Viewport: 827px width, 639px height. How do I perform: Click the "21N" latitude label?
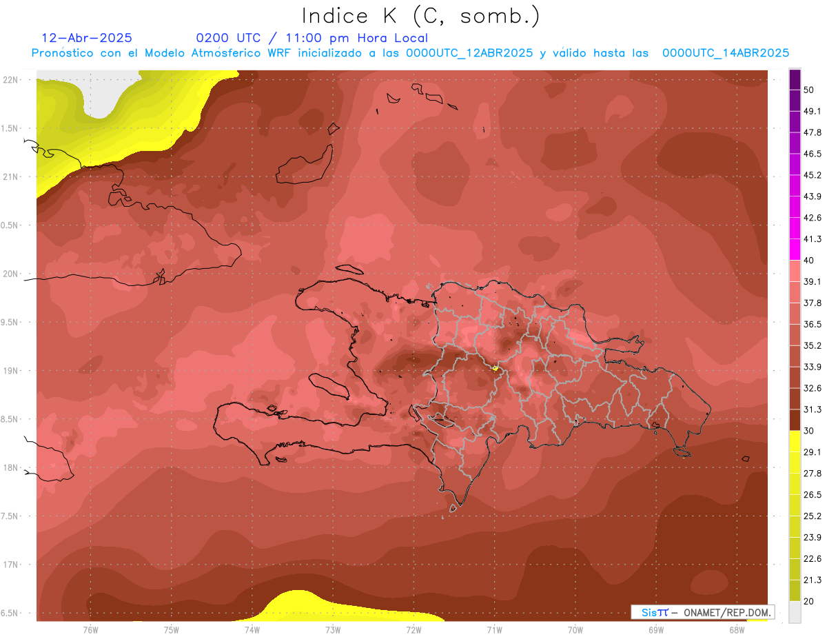[x=10, y=177]
